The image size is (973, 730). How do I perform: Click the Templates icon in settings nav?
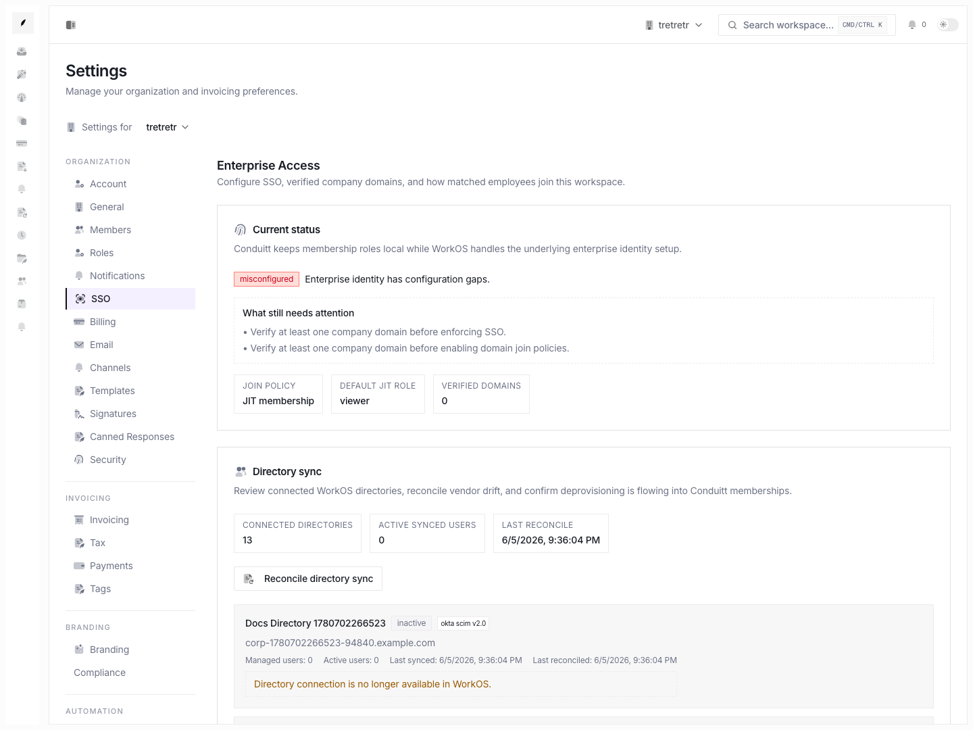pos(79,391)
